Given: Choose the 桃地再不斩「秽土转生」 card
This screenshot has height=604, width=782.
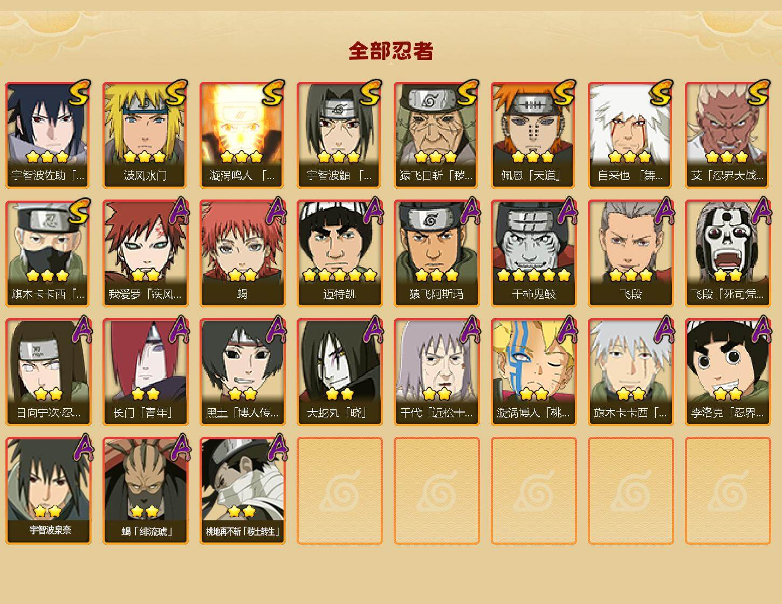Looking at the screenshot, I should pos(243,491).
